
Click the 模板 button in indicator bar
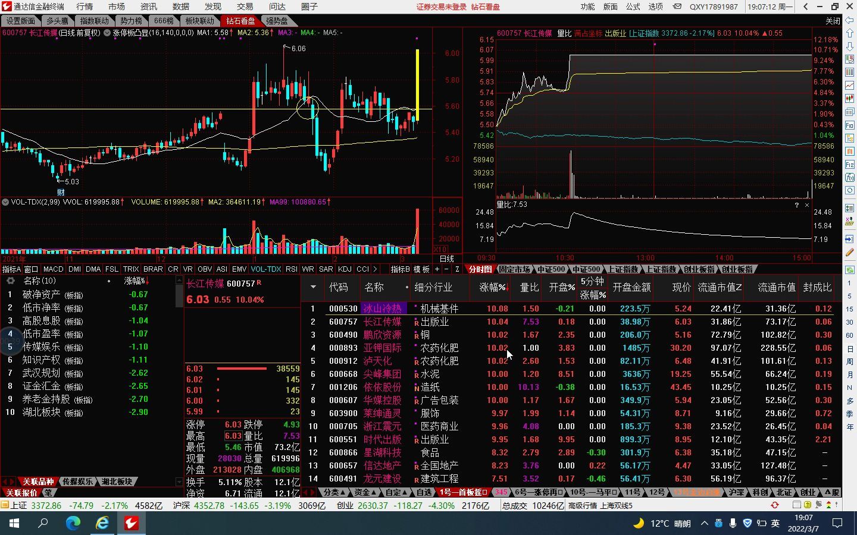coord(421,269)
